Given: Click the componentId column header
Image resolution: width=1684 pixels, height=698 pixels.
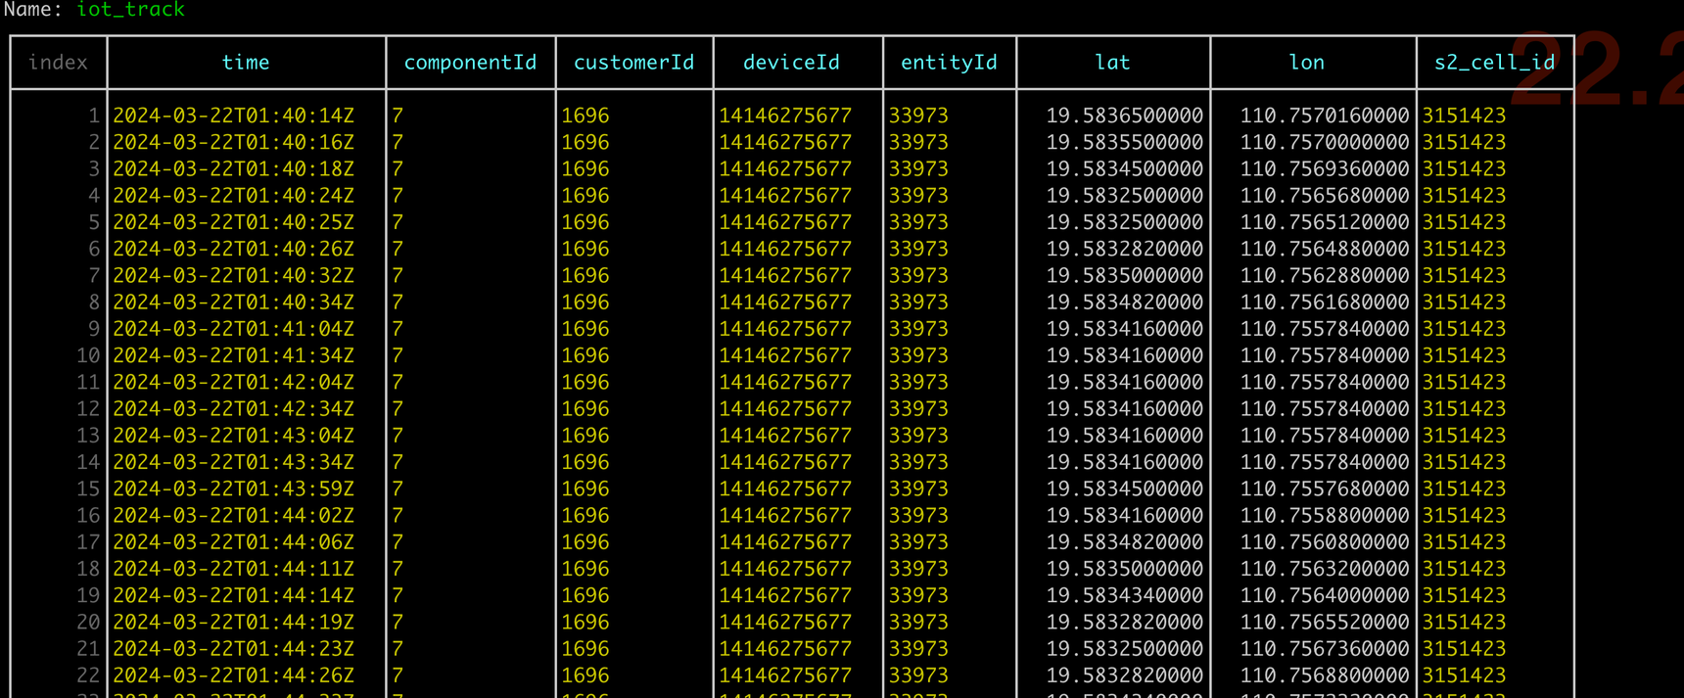Looking at the screenshot, I should (x=470, y=63).
